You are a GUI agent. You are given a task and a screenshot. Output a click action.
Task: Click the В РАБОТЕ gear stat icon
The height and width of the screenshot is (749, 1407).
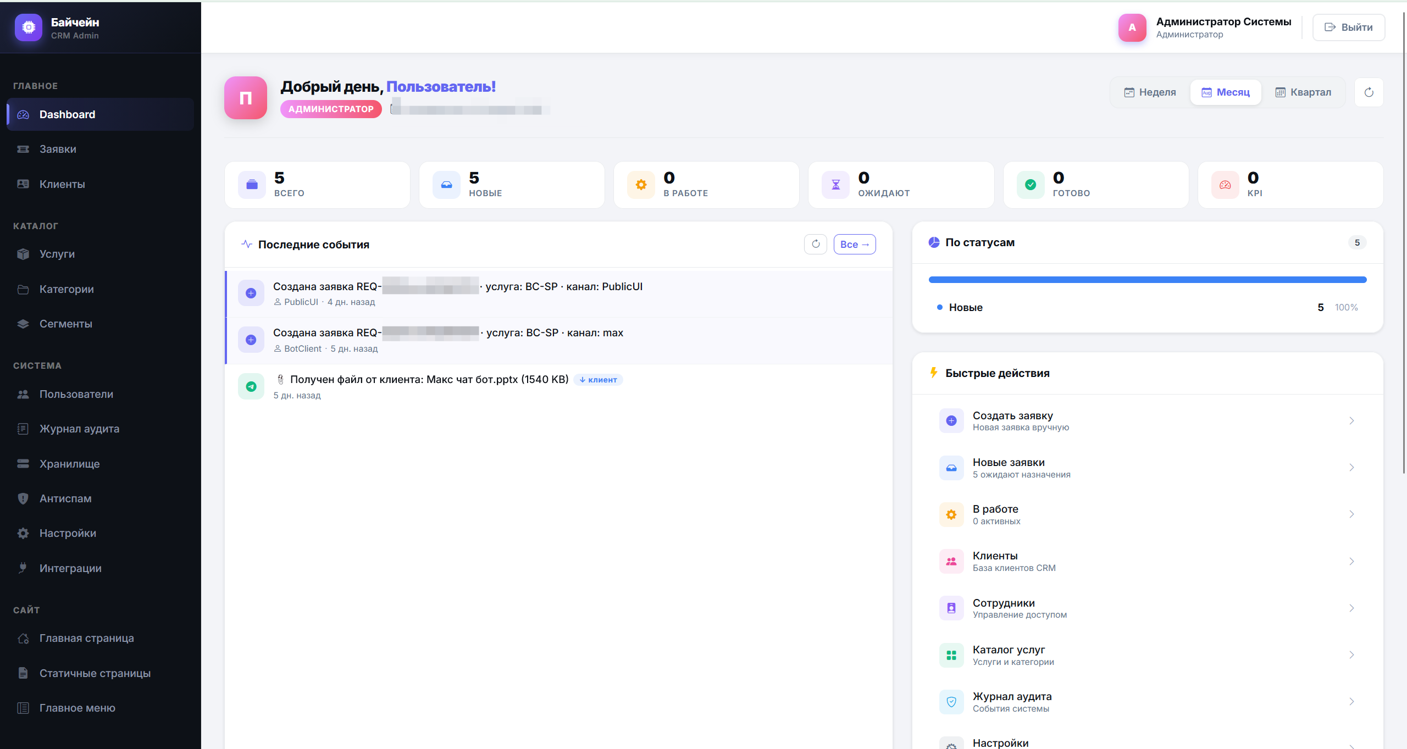tap(641, 185)
